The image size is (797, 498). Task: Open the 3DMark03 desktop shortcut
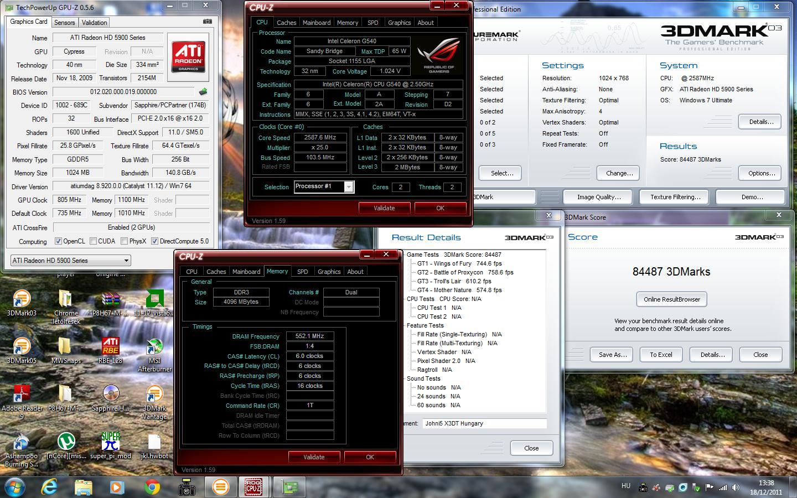click(22, 303)
